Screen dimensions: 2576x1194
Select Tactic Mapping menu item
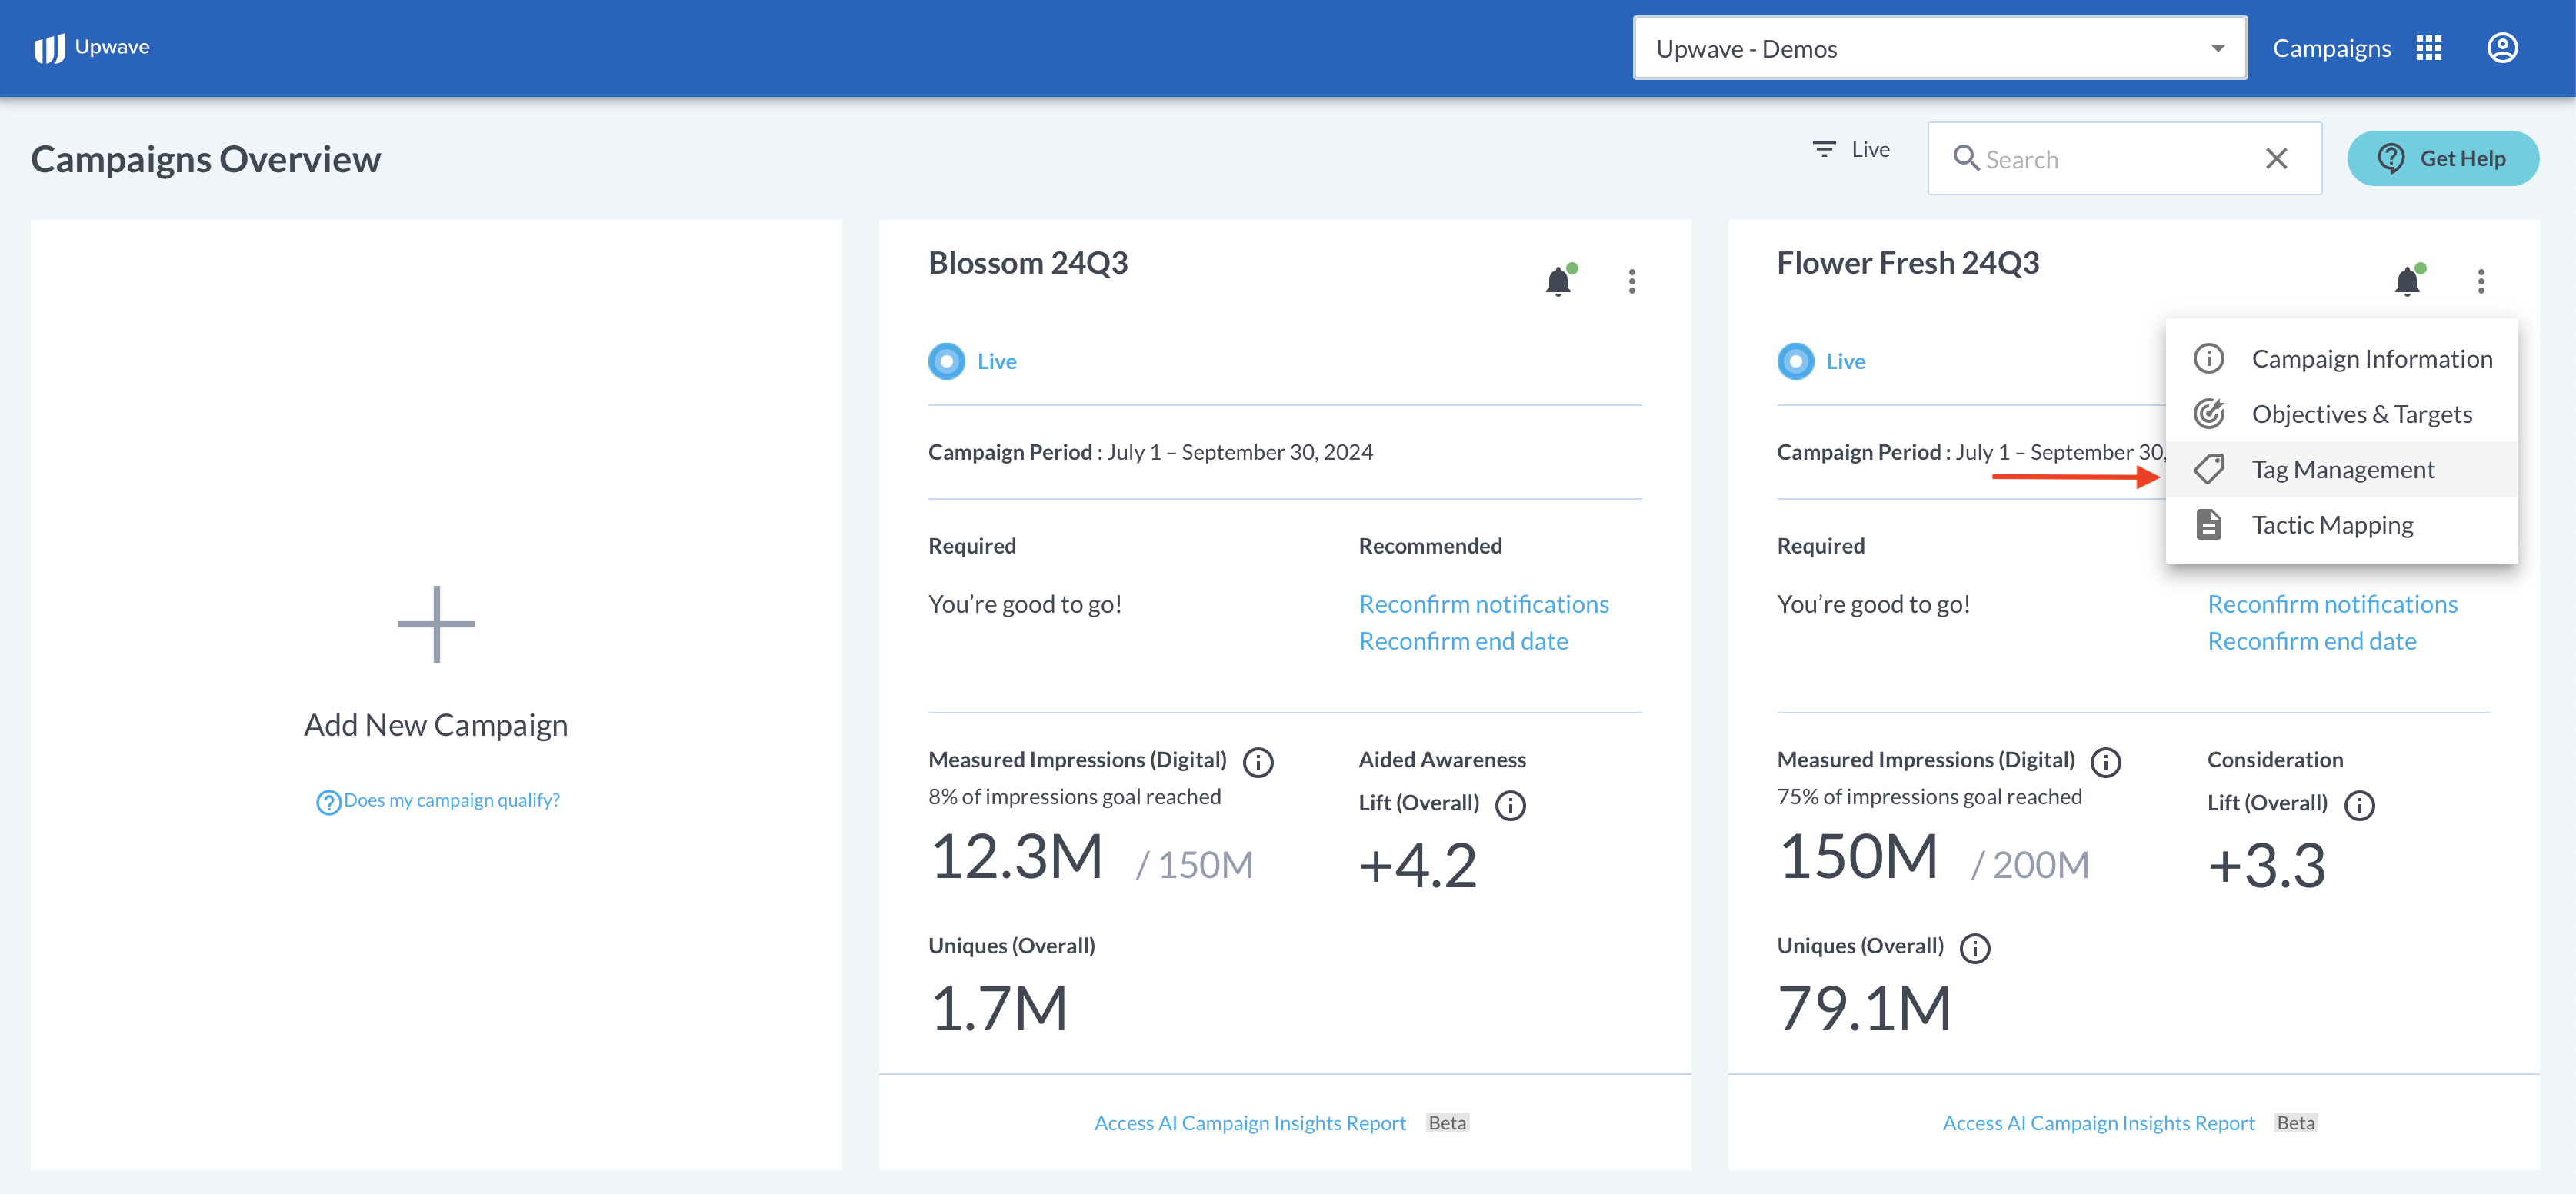click(x=2341, y=524)
